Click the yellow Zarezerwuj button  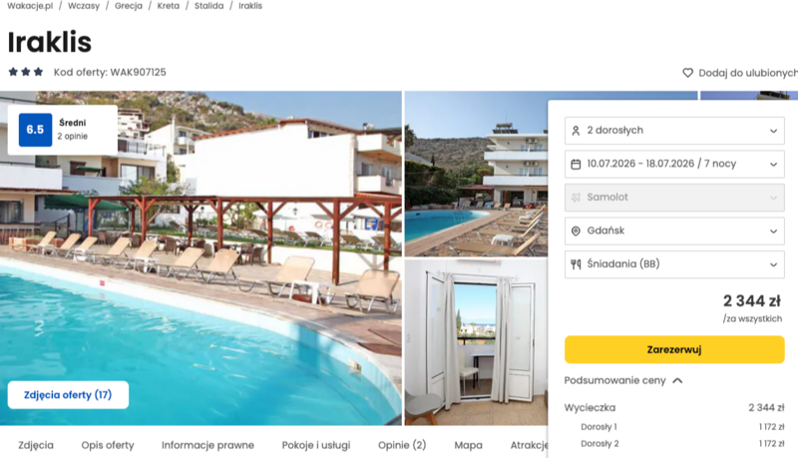tap(674, 349)
